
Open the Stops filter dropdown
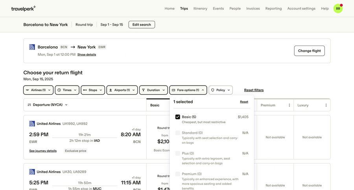[x=93, y=90]
